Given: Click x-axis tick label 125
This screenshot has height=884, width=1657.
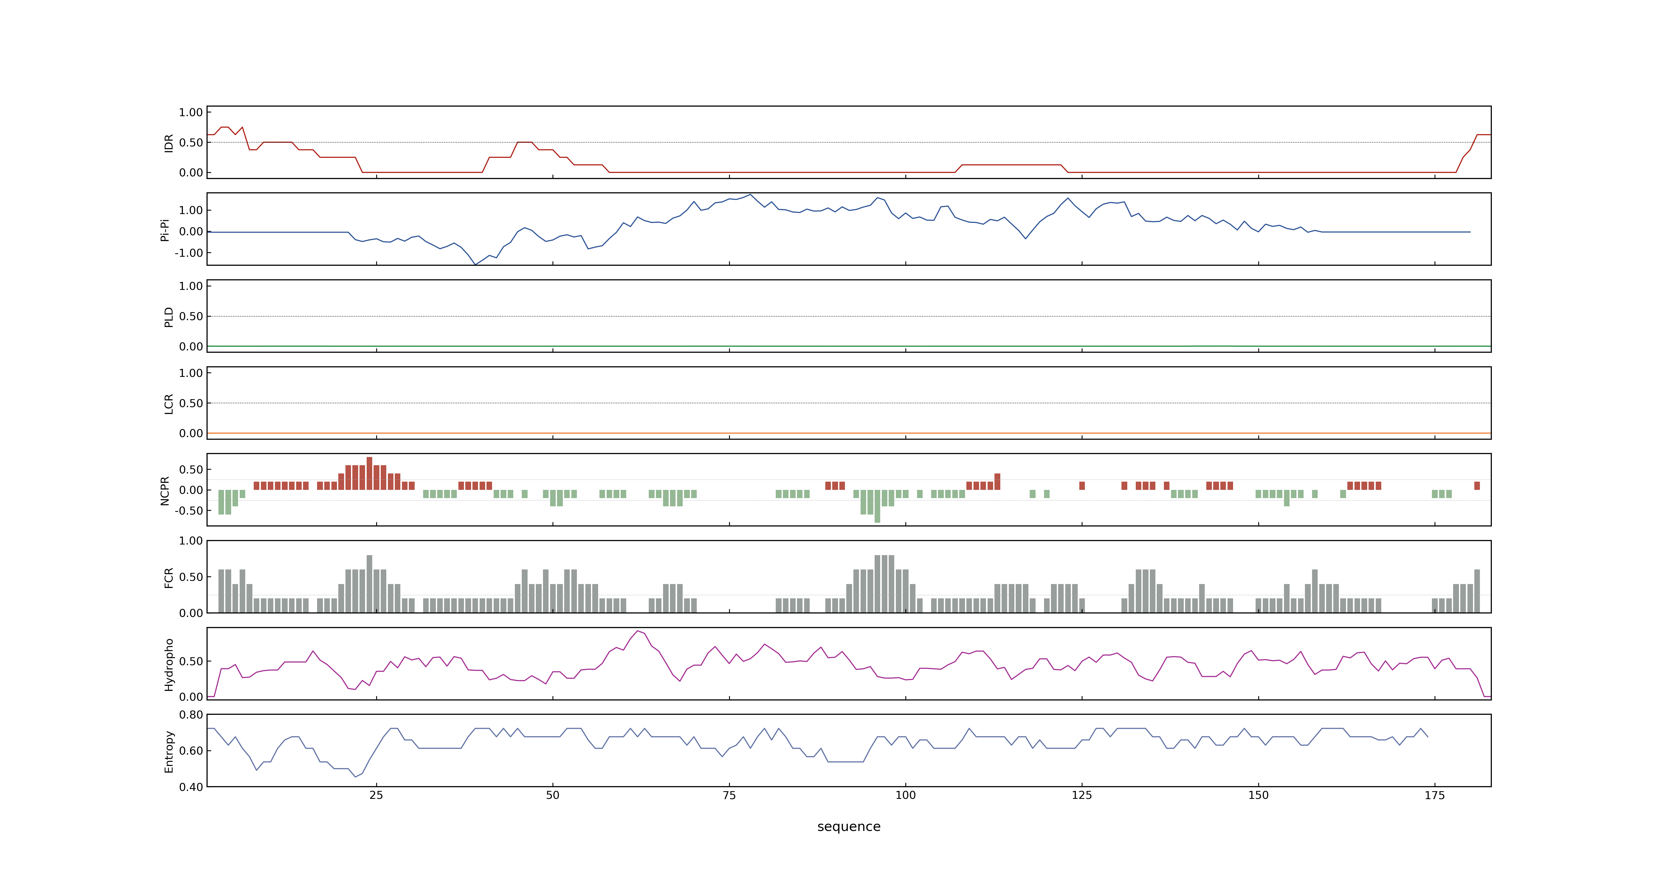Looking at the screenshot, I should pos(1082,795).
